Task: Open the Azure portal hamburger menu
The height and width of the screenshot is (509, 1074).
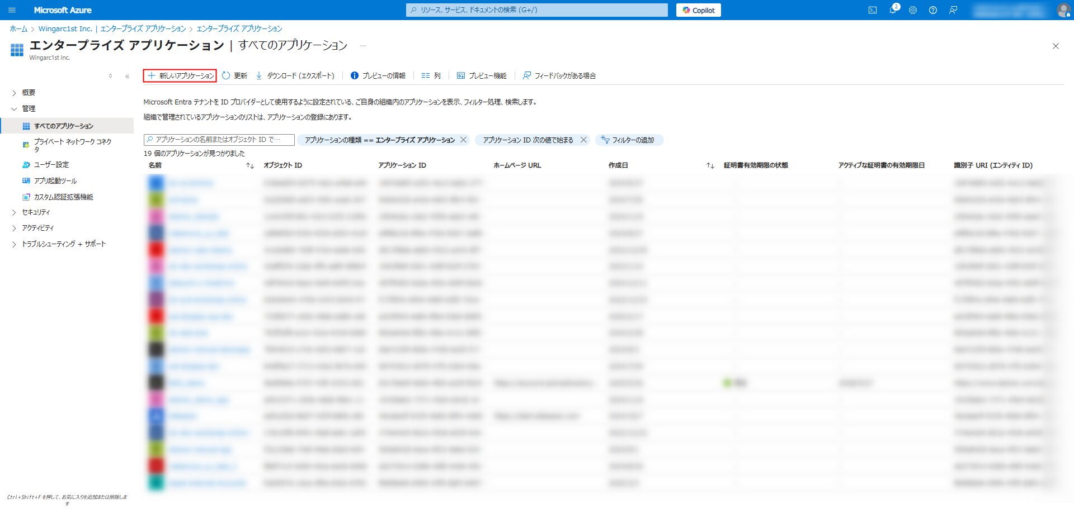Action: click(12, 10)
